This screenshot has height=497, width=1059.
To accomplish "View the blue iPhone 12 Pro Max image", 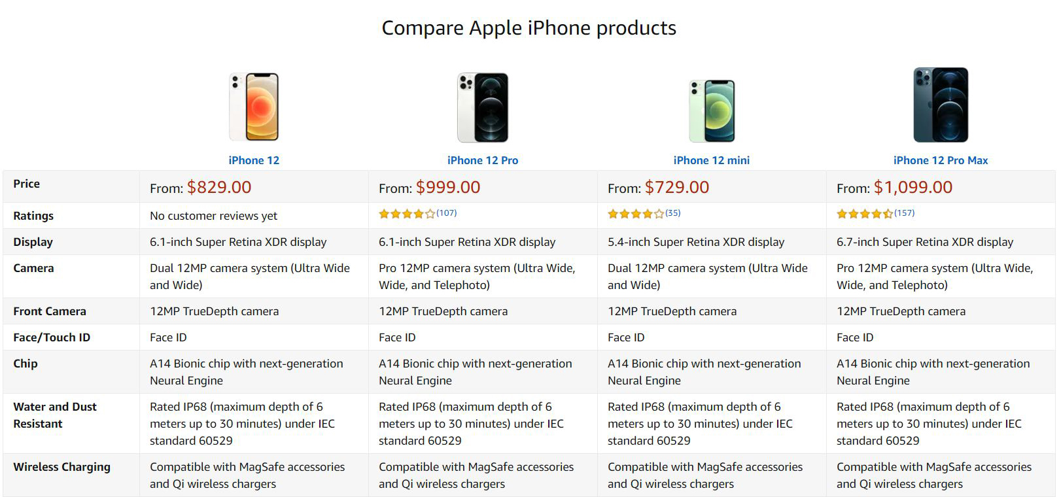I will [941, 105].
